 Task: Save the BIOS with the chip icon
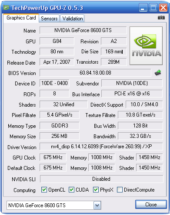pyautogui.click(x=158, y=73)
